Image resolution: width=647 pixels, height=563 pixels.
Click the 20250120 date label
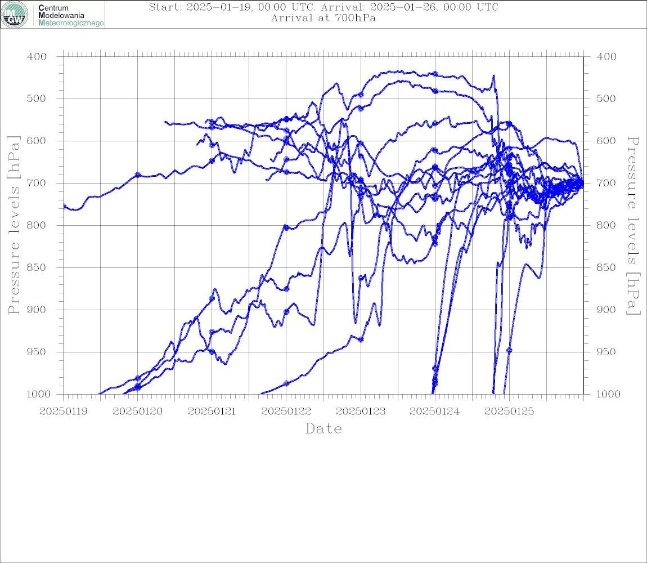[138, 412]
